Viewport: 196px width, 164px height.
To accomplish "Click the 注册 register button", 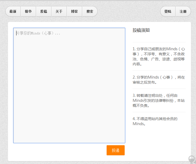I will click(183, 11).
